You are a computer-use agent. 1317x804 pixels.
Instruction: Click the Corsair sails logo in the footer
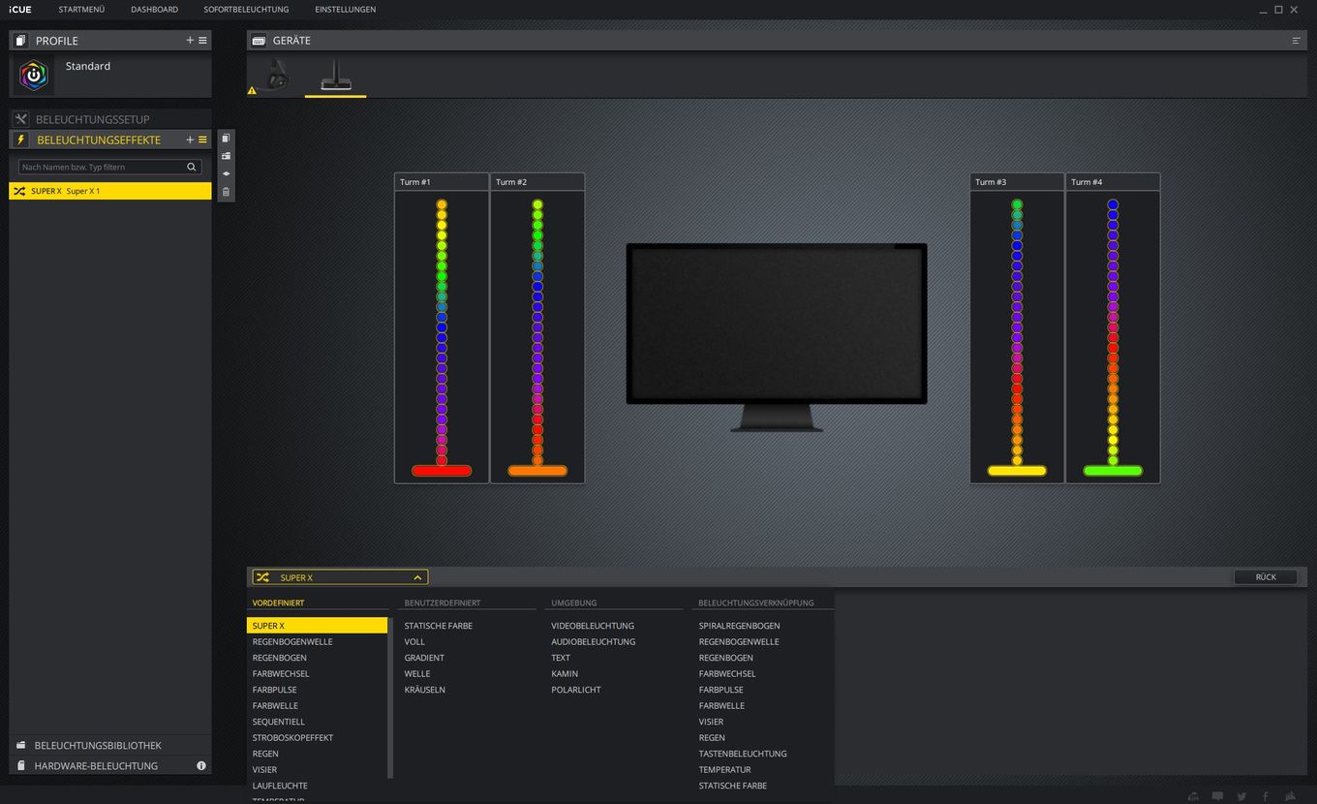(1290, 796)
